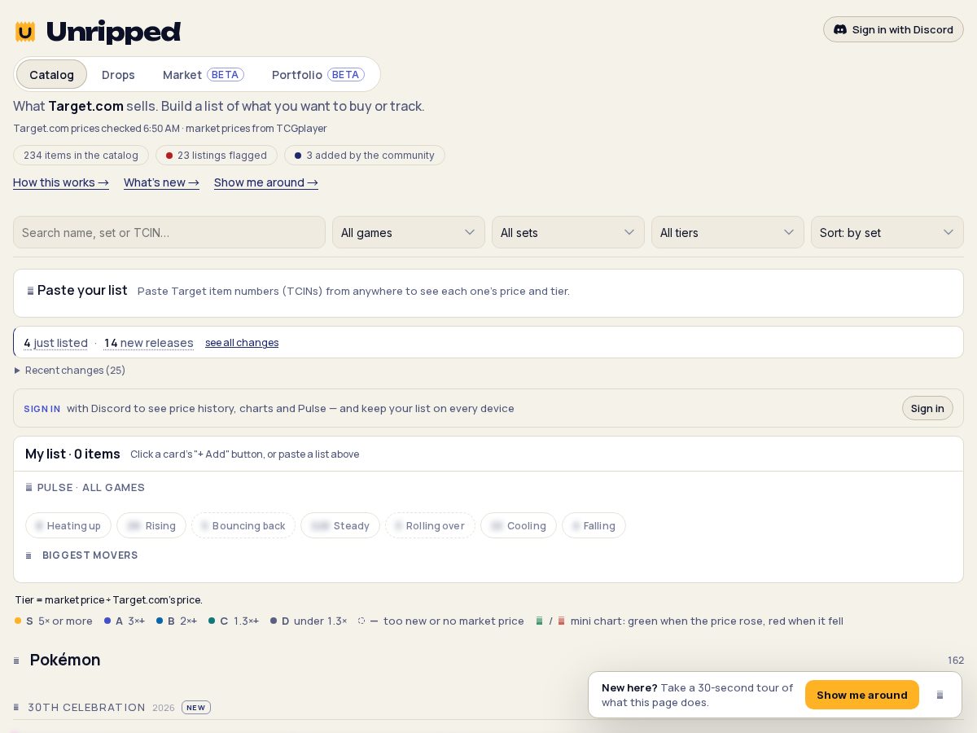Sign in with Discord button
Image resolution: width=977 pixels, height=733 pixels.
[893, 29]
